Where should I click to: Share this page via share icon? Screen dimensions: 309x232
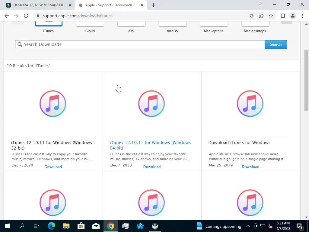tap(261, 16)
